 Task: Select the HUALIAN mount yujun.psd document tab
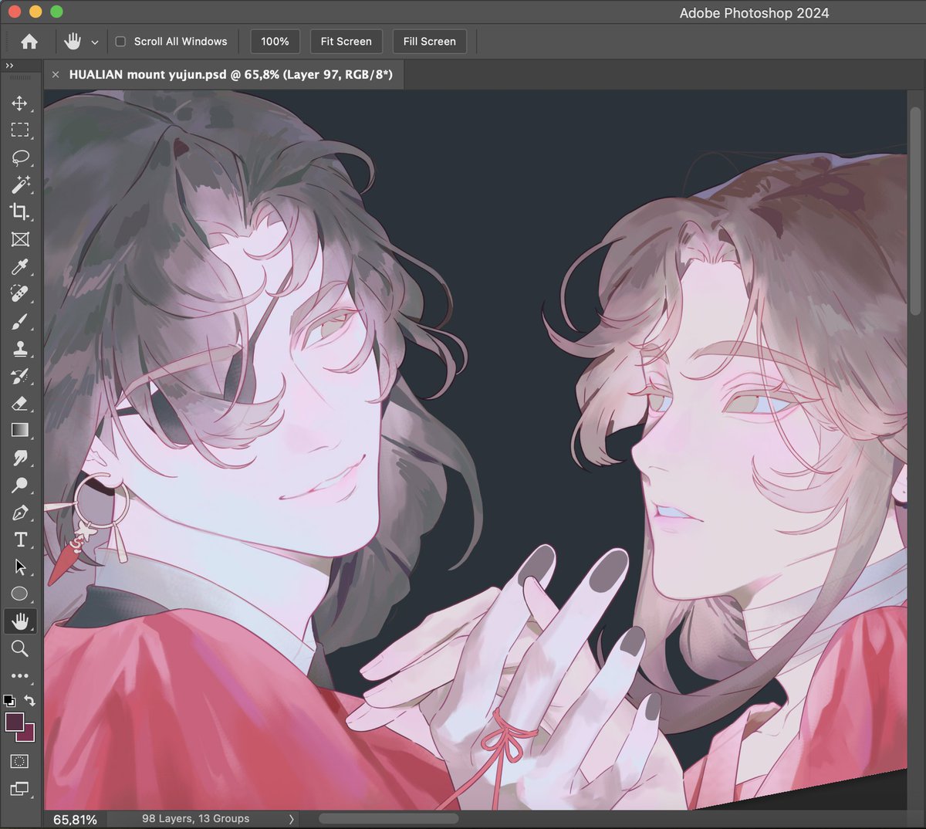coord(231,75)
